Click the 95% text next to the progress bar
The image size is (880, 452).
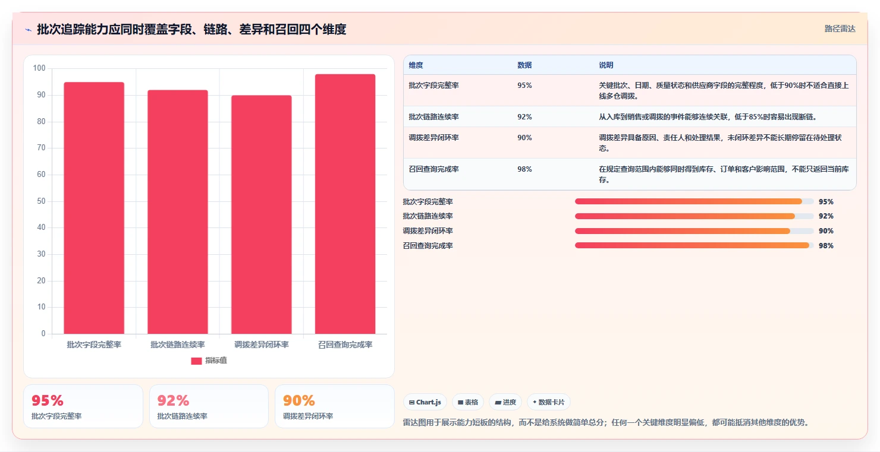tap(826, 202)
